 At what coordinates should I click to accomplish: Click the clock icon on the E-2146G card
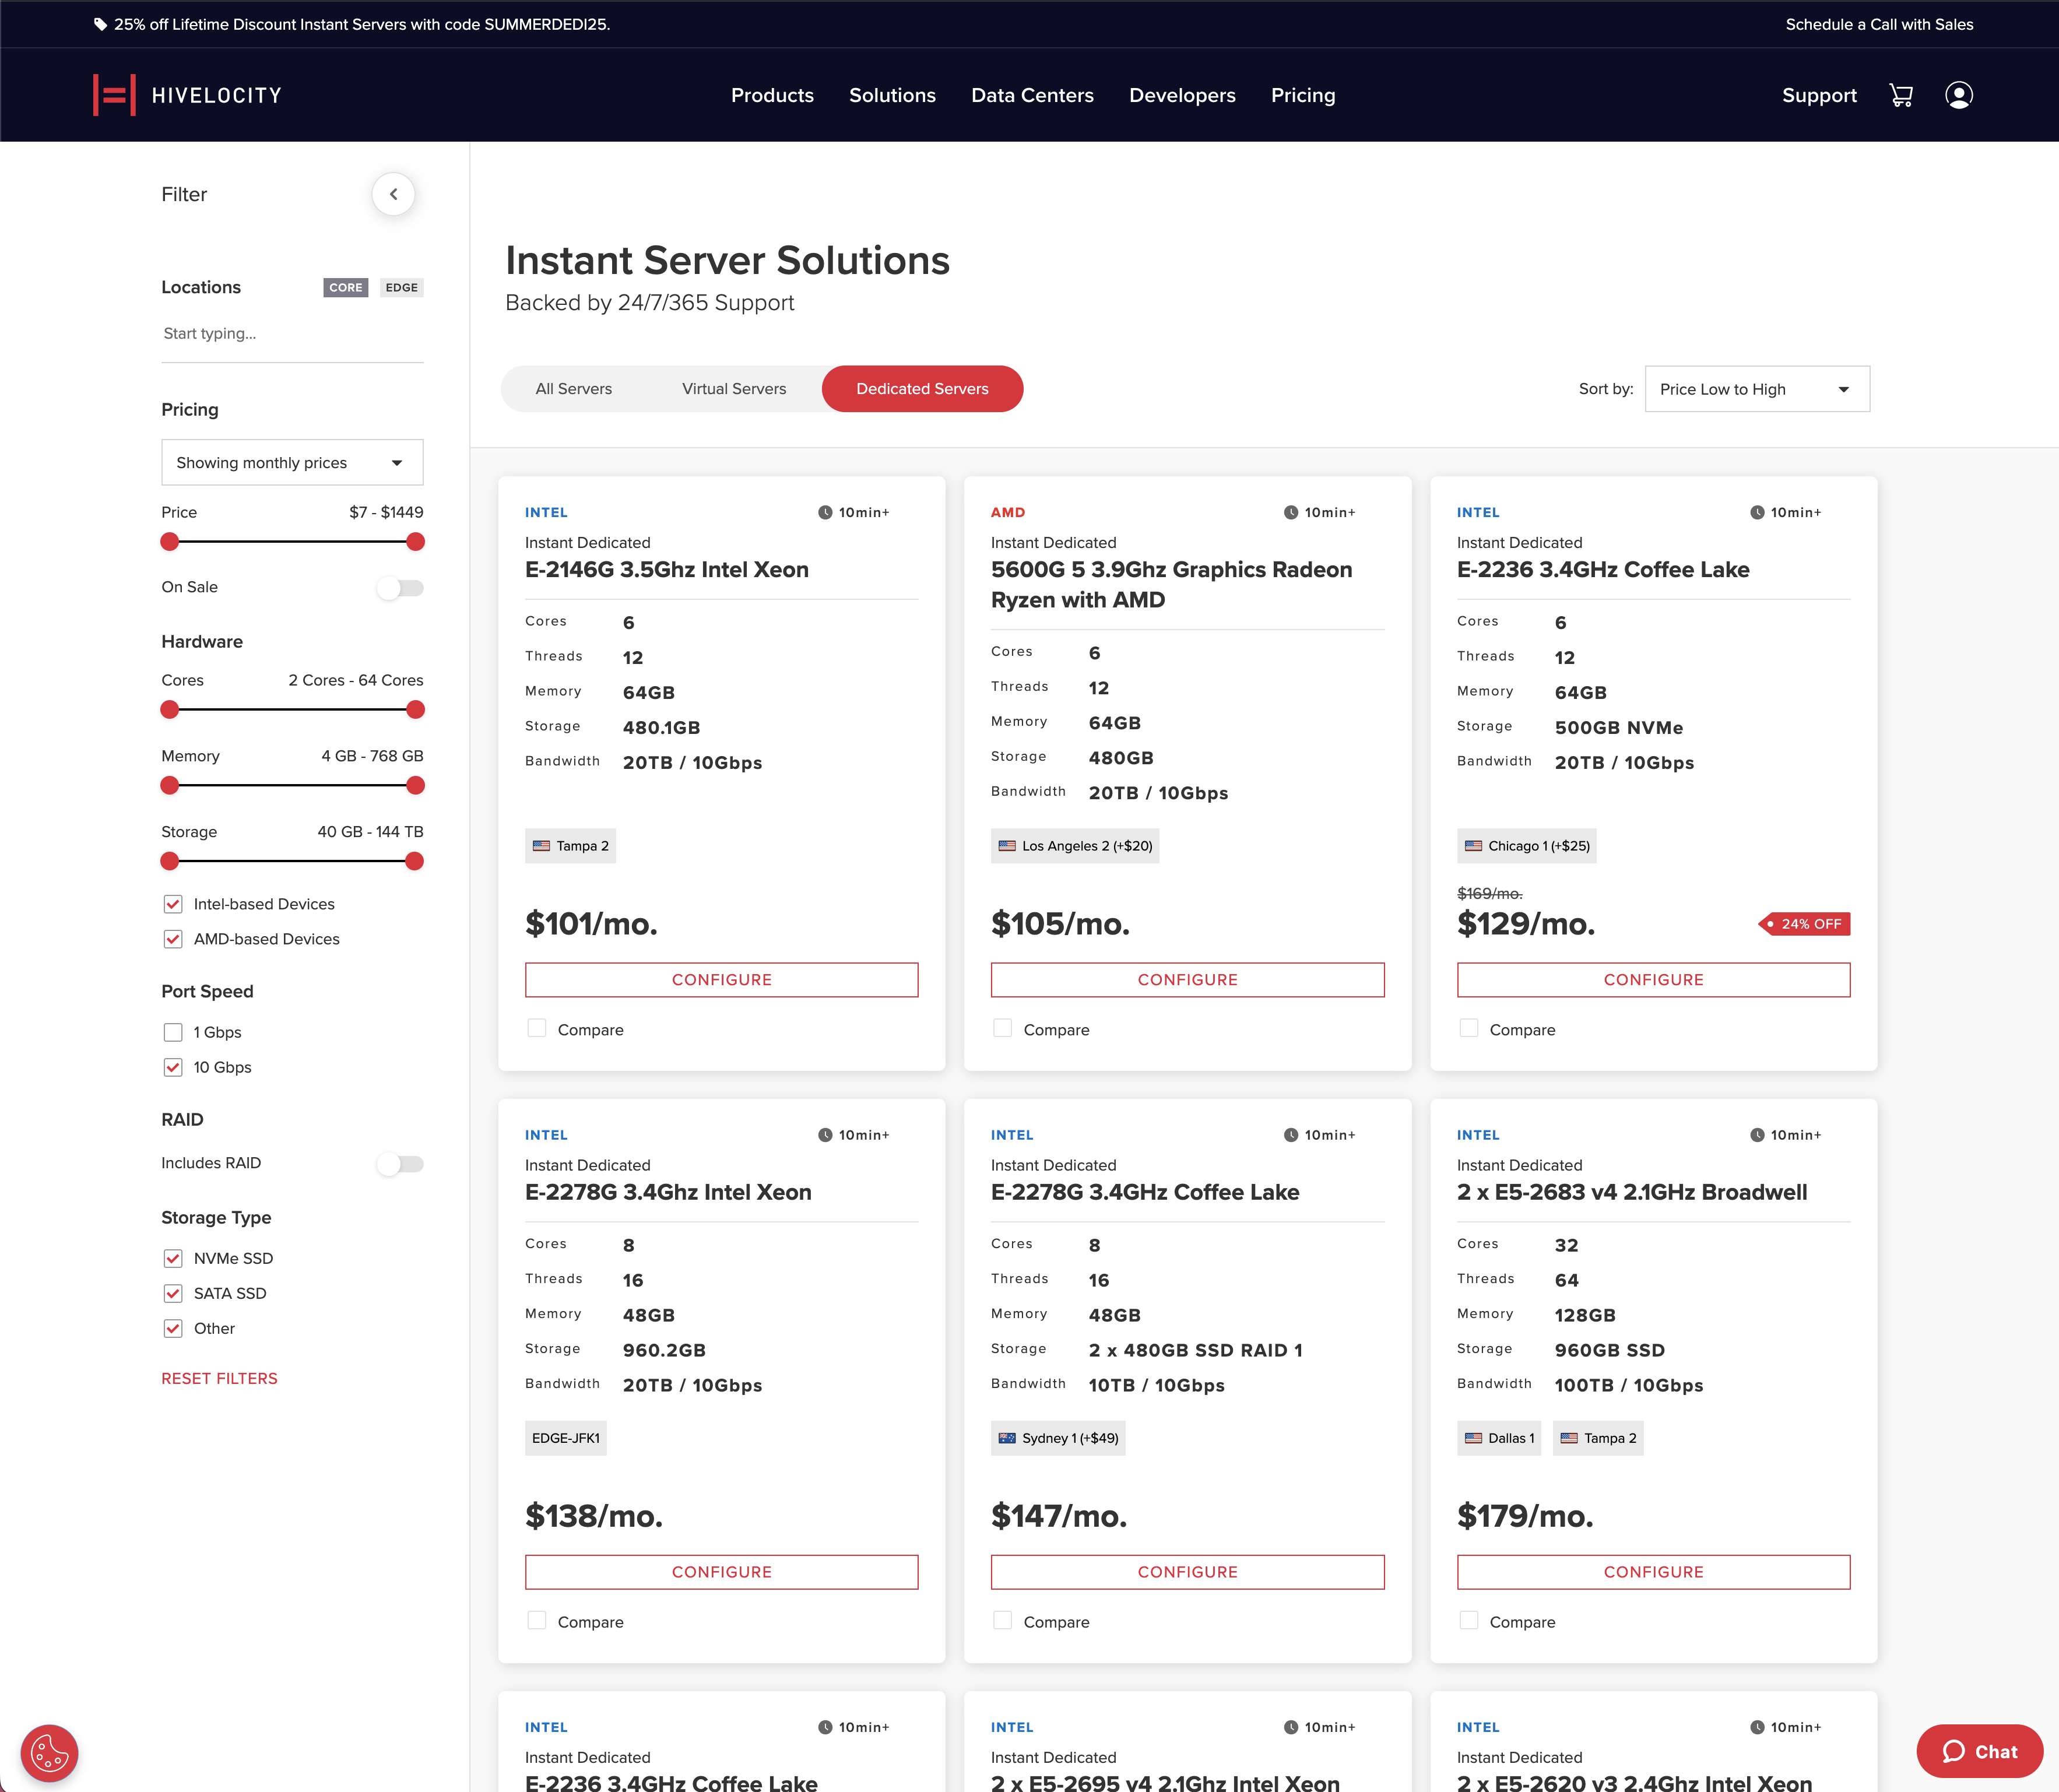[825, 512]
